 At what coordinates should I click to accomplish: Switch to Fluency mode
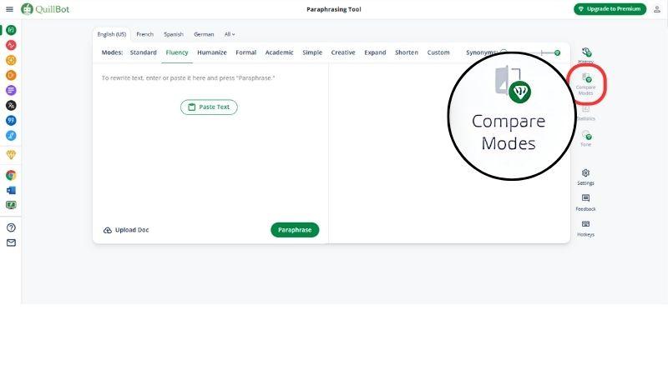point(177,52)
